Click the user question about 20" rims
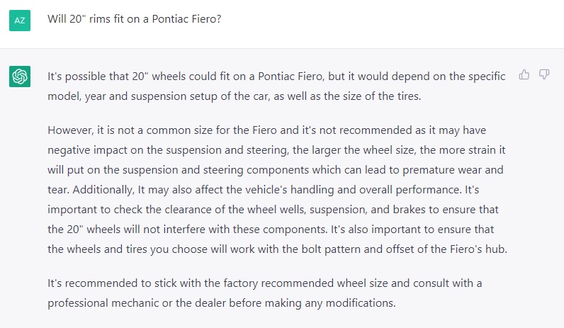Screen dimensions: 564x328 coord(135,18)
